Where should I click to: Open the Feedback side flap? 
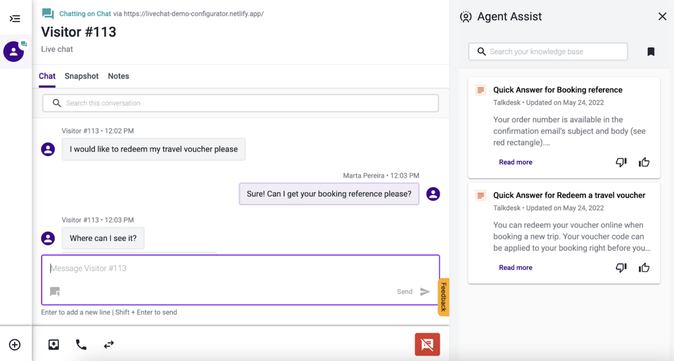[443, 297]
